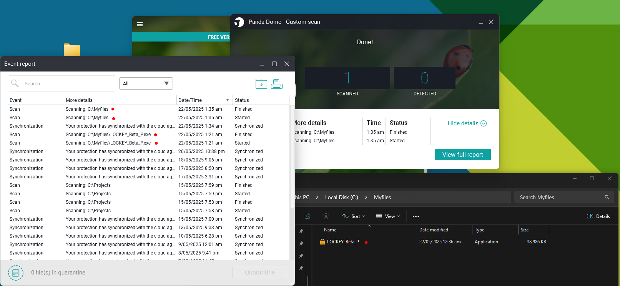Image resolution: width=620 pixels, height=286 pixels.
Task: Click the File Explorer search magnifier icon
Action: pos(607,197)
